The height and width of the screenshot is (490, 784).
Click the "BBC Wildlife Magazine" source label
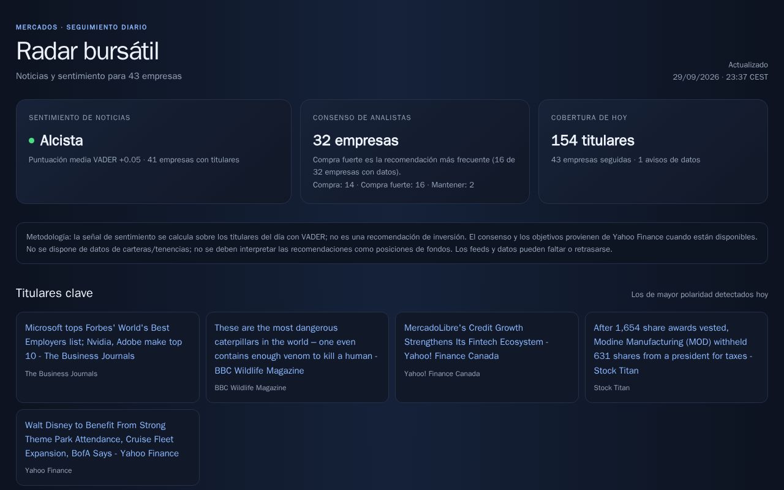pyautogui.click(x=251, y=388)
